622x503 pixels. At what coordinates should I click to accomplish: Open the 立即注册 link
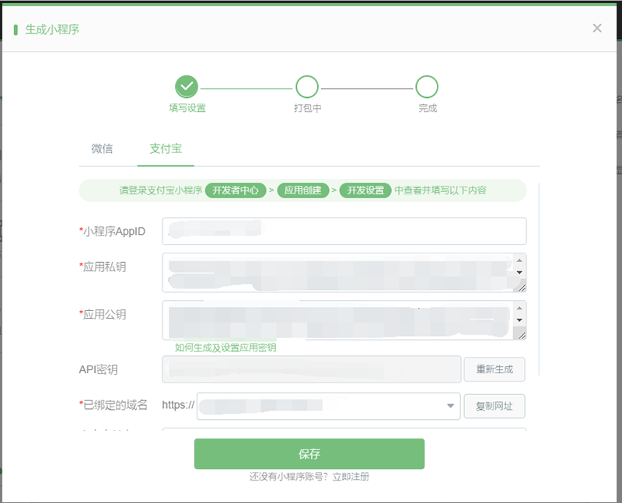(351, 477)
